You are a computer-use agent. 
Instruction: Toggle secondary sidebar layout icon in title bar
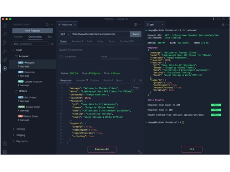pos(224,19)
